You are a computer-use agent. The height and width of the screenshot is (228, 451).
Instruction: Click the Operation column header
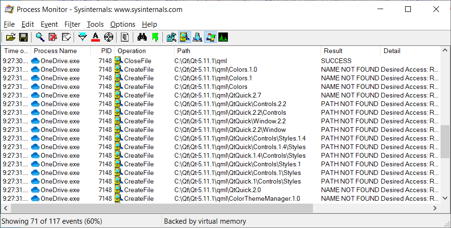(x=144, y=51)
